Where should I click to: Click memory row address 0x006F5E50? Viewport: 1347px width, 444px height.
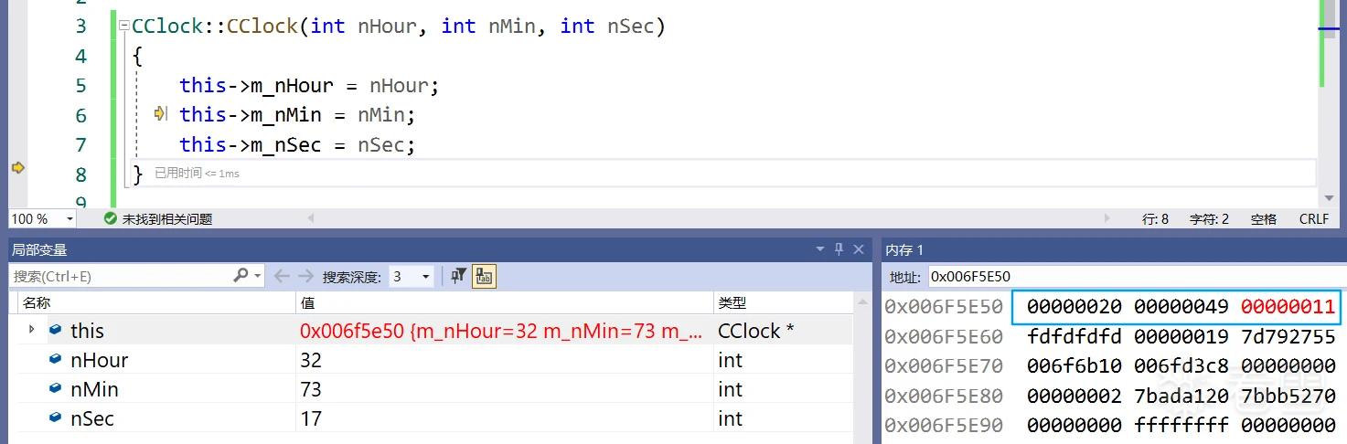click(944, 307)
